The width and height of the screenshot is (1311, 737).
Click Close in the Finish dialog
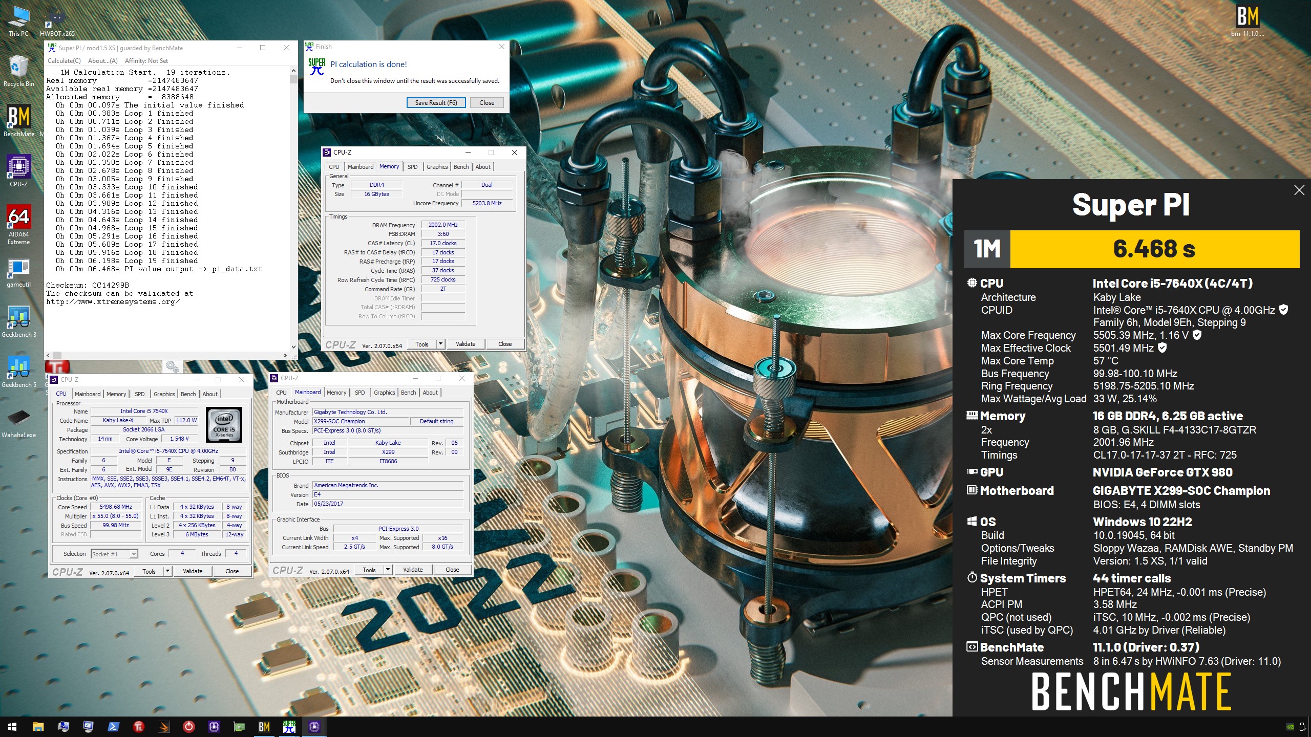(487, 103)
